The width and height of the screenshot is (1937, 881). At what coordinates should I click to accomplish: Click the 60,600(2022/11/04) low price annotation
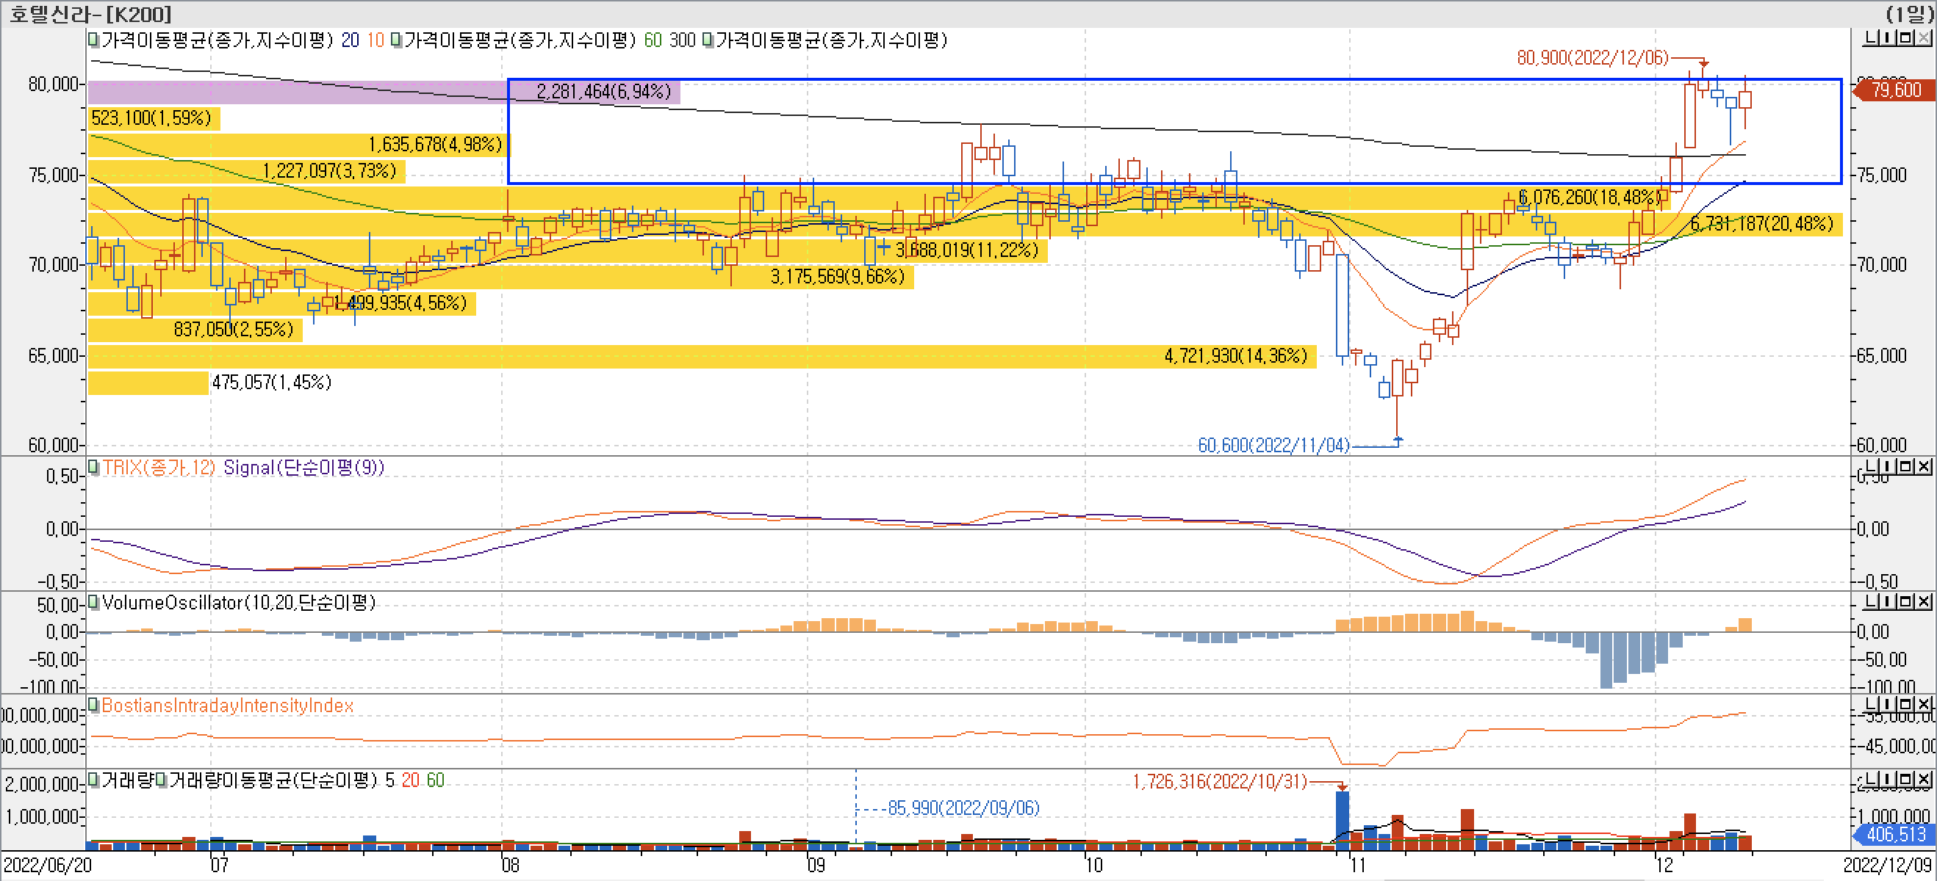click(x=1273, y=446)
